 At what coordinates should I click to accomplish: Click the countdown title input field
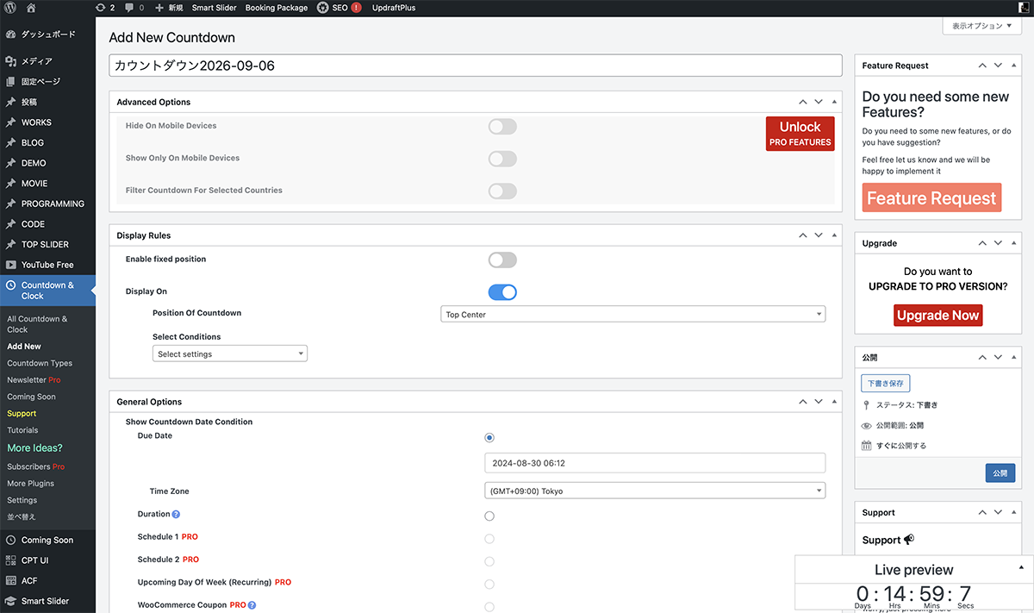point(475,66)
